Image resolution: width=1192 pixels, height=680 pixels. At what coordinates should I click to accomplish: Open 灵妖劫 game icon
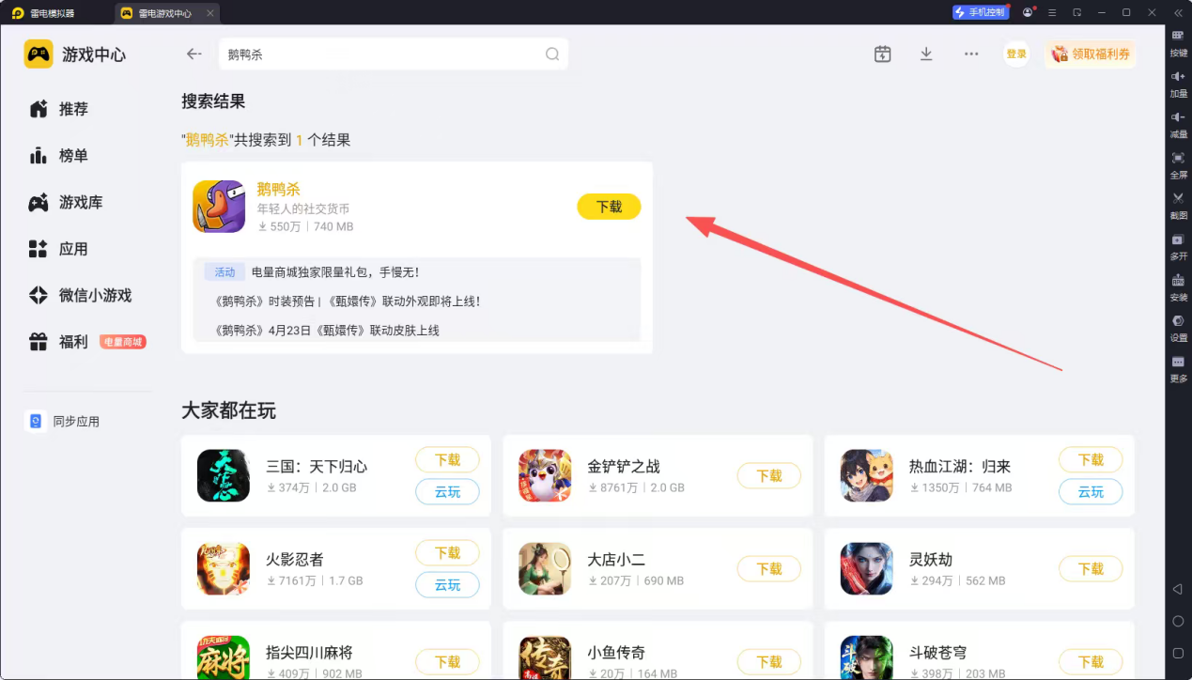point(867,568)
